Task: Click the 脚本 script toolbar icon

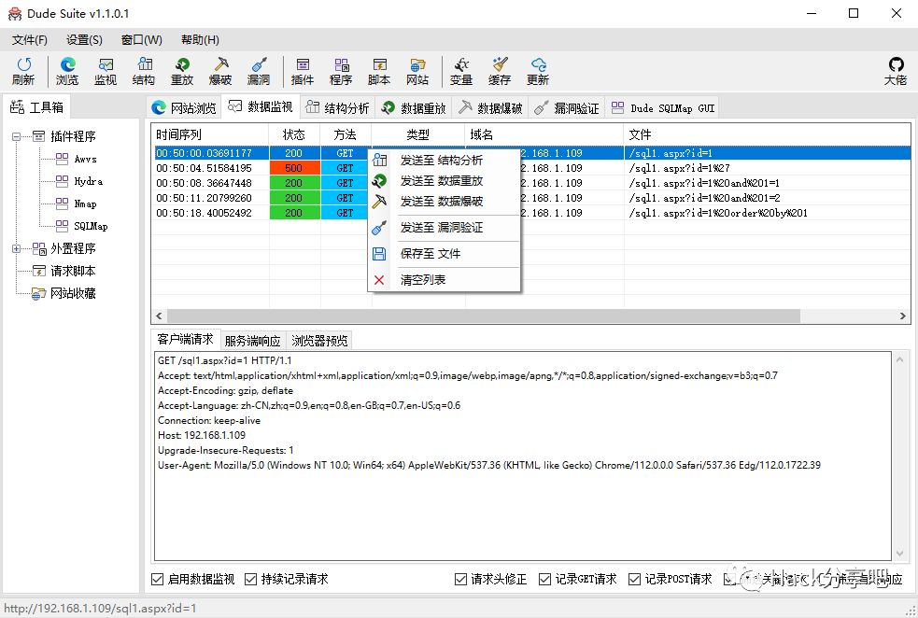Action: 379,71
